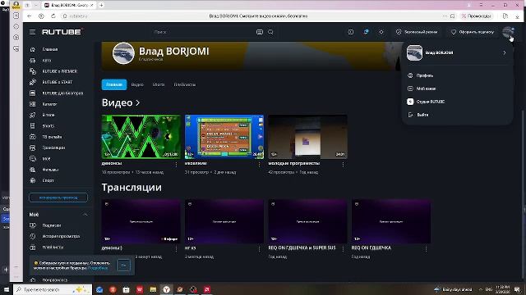Open ТВ онлайн in the sidebar
This screenshot has height=295, width=526.
tap(52, 137)
